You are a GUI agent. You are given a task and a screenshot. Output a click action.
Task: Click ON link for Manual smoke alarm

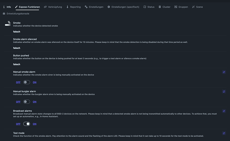34,82
